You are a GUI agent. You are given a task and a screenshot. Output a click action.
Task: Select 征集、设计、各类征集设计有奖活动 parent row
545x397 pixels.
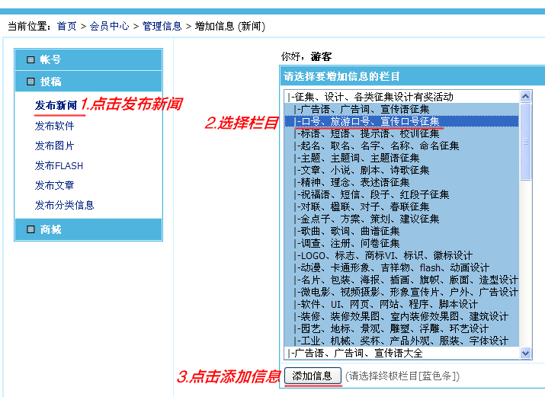click(x=402, y=97)
